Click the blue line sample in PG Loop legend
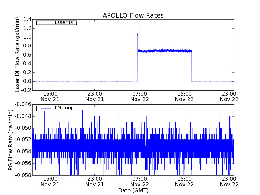260x195 pixels. tap(45, 108)
